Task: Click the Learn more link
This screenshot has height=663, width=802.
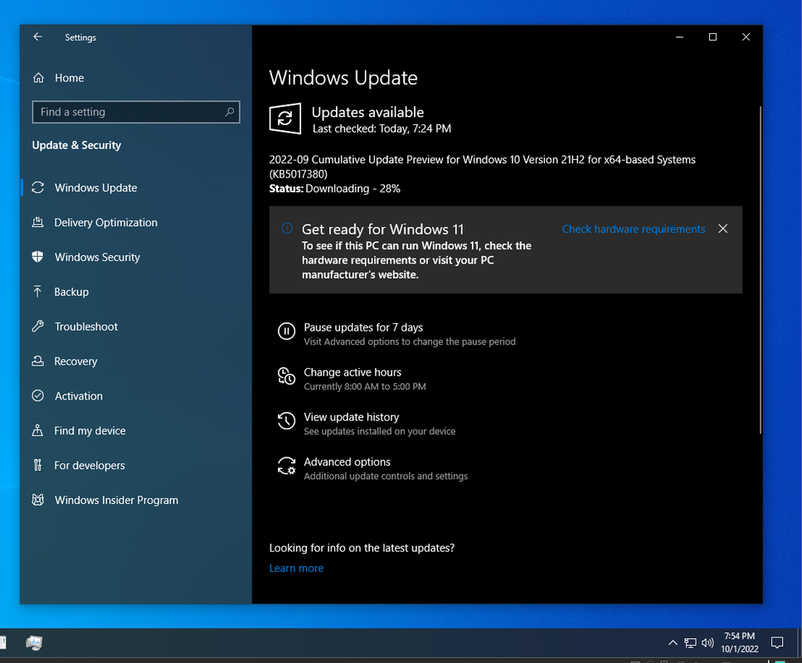Action: (296, 569)
